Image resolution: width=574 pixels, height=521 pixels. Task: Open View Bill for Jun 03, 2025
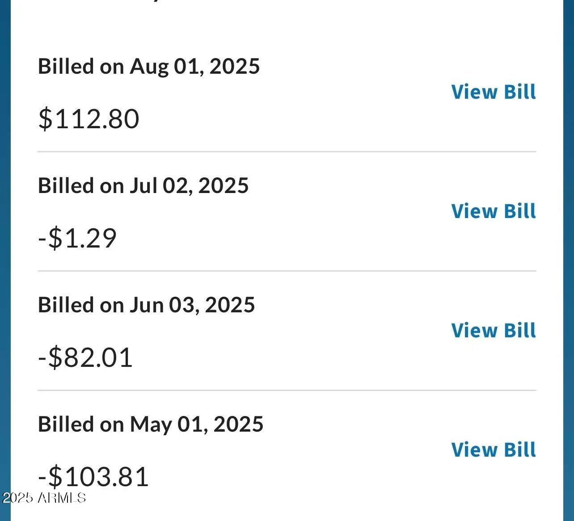pos(494,331)
